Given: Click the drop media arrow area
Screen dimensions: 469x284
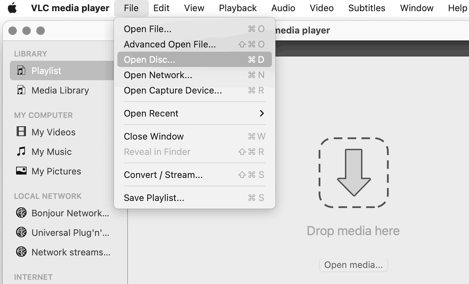Looking at the screenshot, I should 353,173.
